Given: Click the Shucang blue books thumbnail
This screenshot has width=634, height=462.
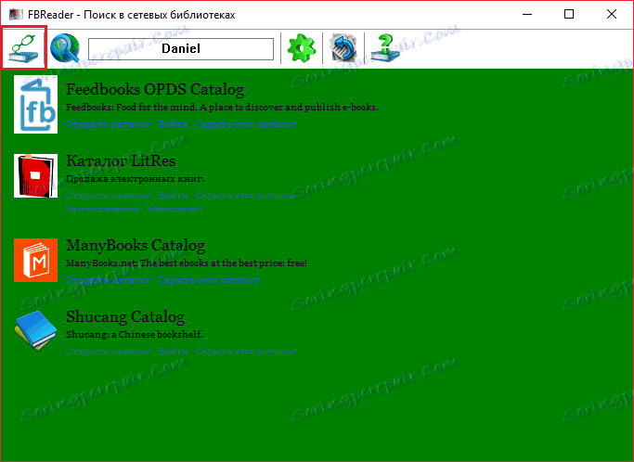Looking at the screenshot, I should [35, 330].
